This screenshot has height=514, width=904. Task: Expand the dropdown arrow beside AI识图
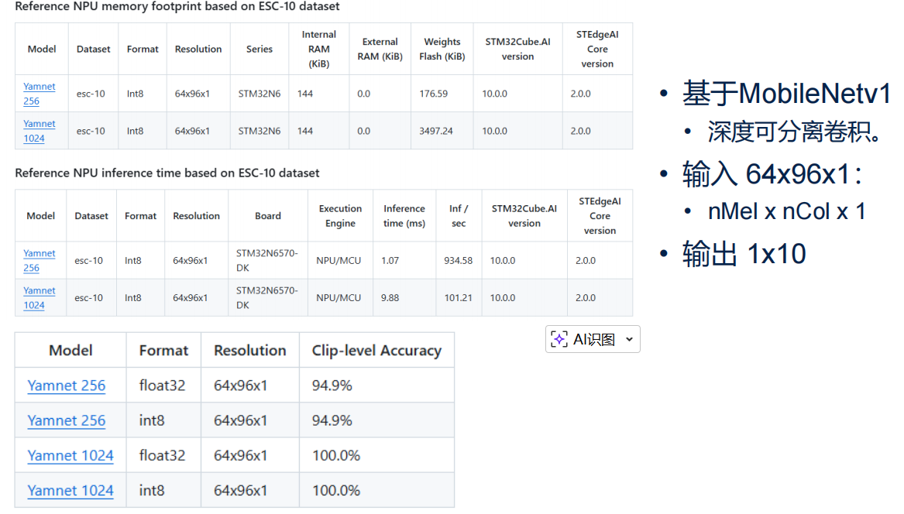point(629,340)
